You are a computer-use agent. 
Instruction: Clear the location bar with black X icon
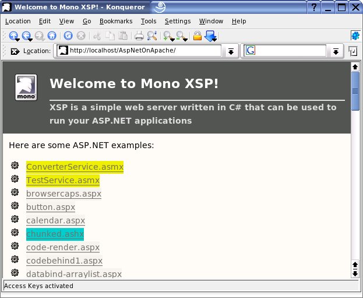[x=15, y=51]
